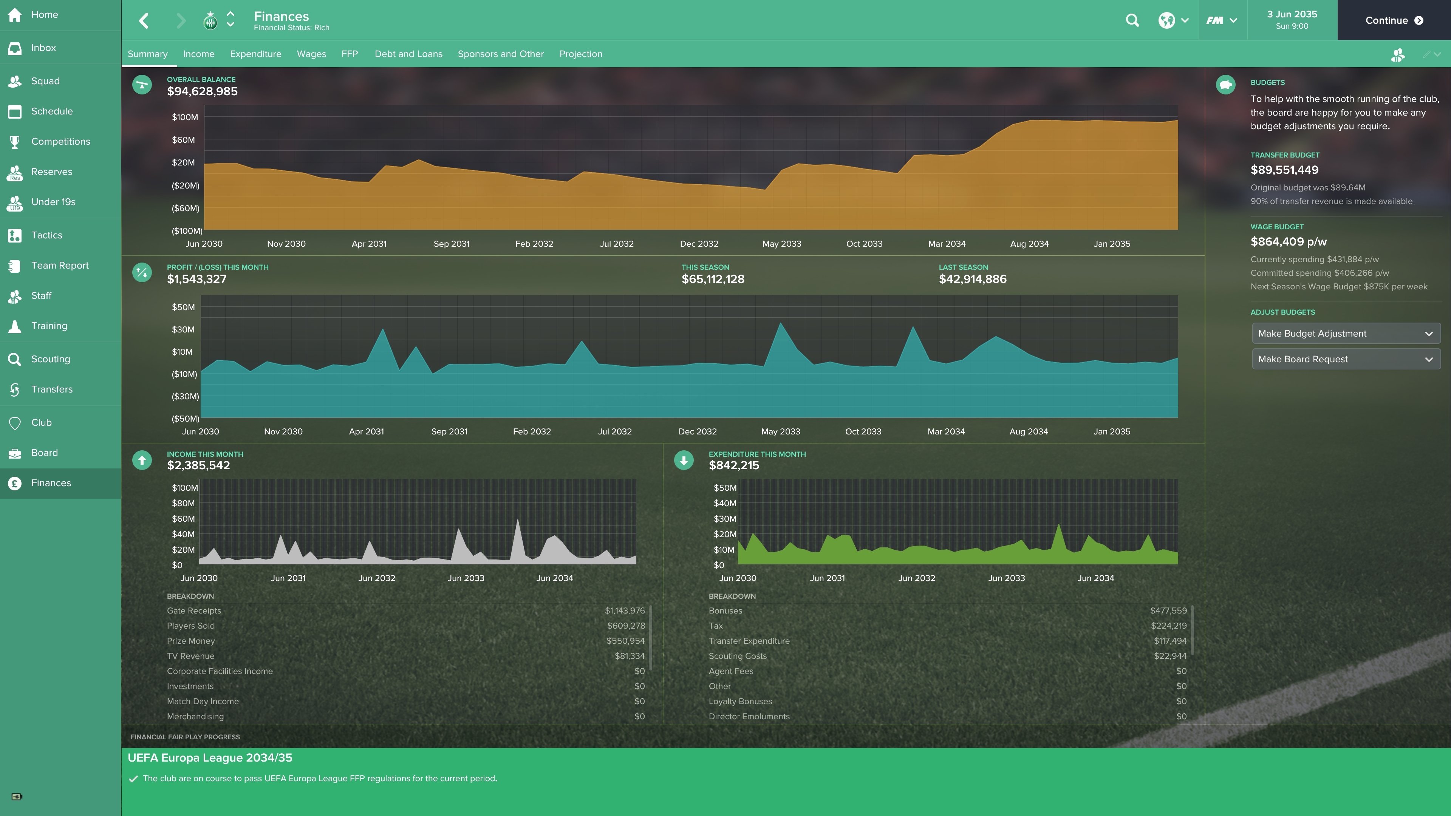Click the Scouting Costs row
The height and width of the screenshot is (816, 1451).
point(947,657)
